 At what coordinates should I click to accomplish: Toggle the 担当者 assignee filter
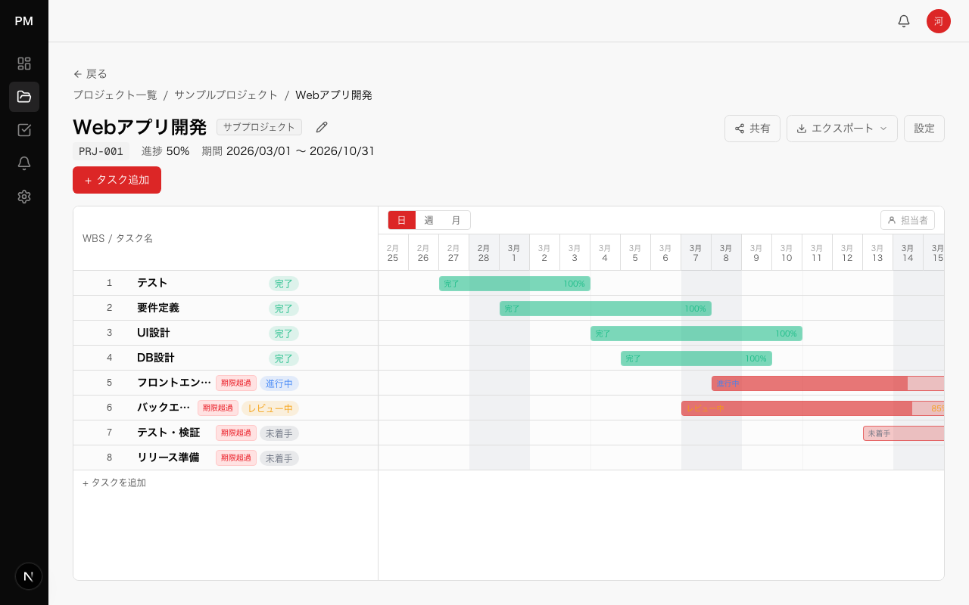point(907,220)
